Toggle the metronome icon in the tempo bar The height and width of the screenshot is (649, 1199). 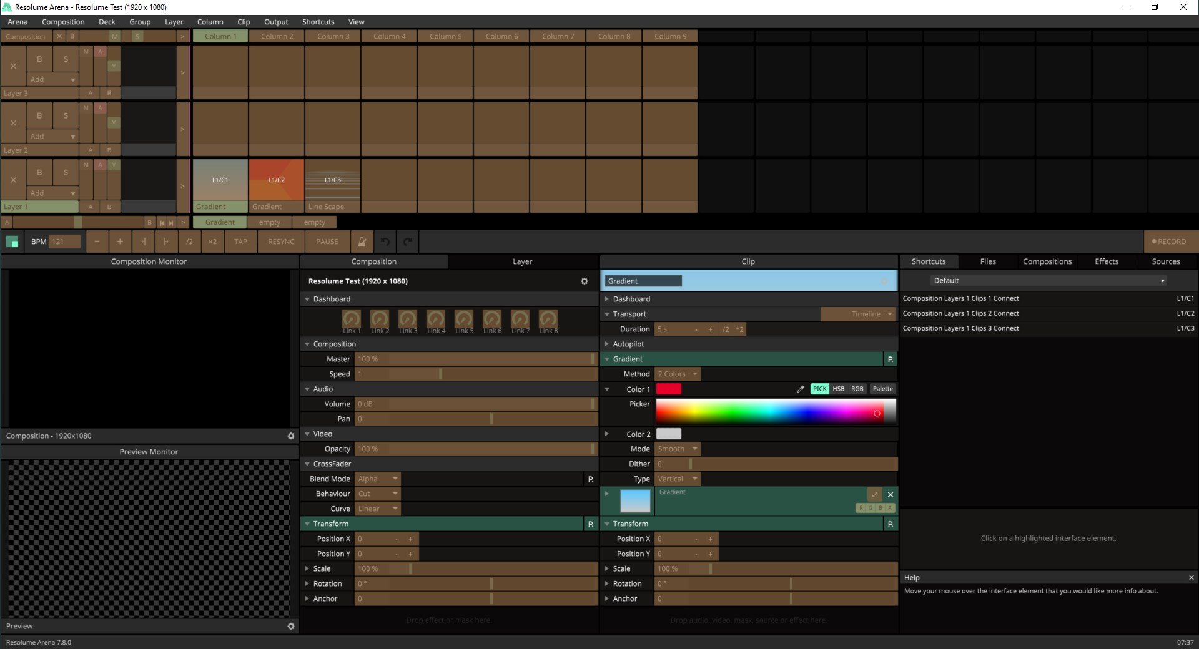click(362, 242)
